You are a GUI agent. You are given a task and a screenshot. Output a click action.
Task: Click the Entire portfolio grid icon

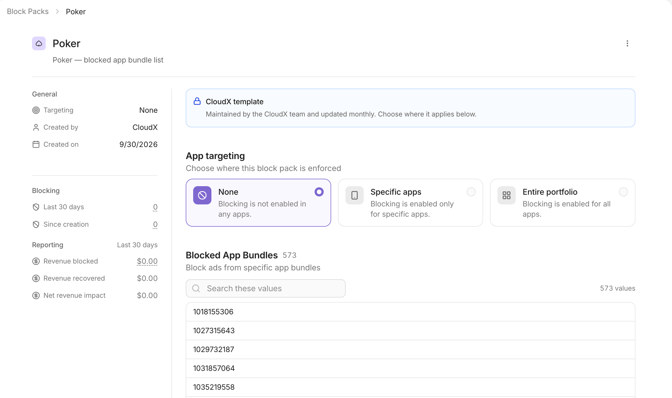pos(507,195)
